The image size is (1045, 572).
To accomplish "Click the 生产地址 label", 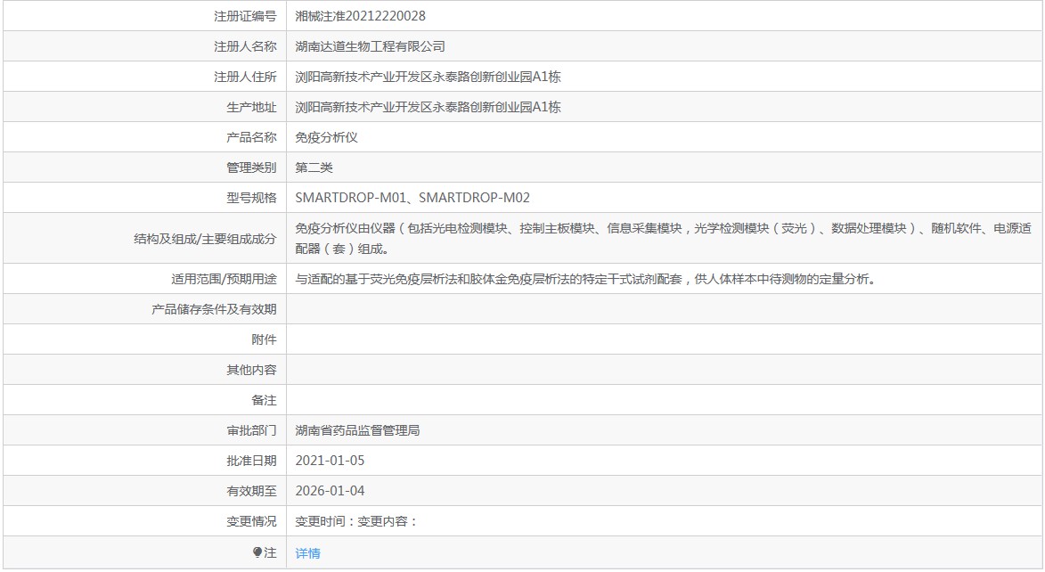I will [251, 107].
